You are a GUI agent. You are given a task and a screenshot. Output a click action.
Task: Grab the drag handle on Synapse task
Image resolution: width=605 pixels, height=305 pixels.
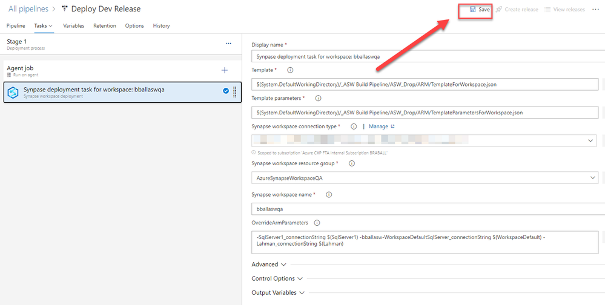(235, 92)
